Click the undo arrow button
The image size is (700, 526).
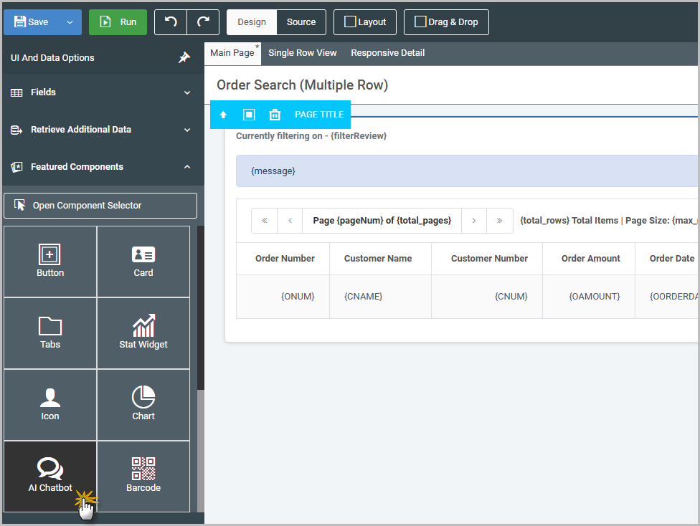click(171, 22)
